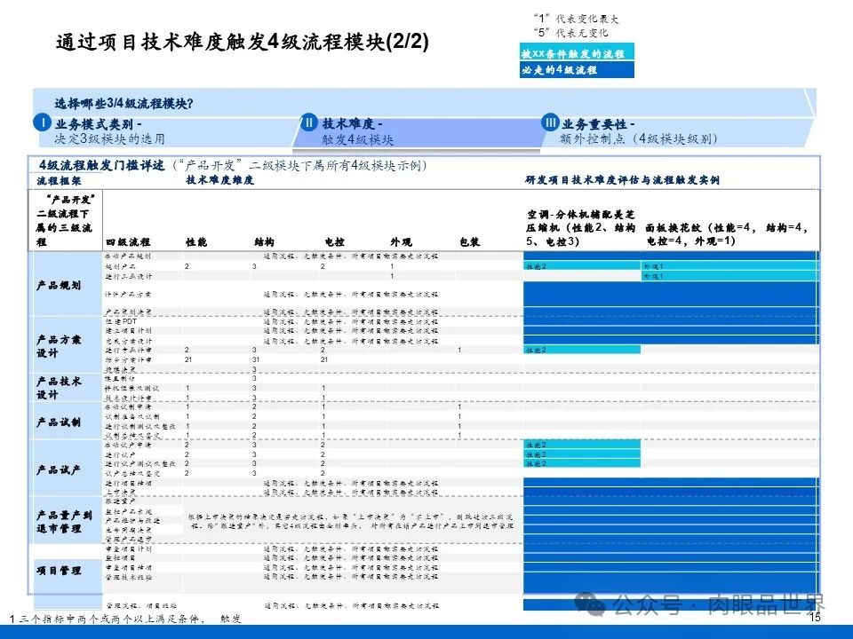This screenshot has width=853, height=639.
Task: Select the 业务重要性 step label
Action: point(598,124)
